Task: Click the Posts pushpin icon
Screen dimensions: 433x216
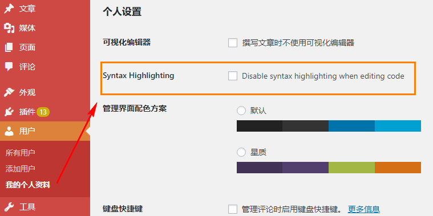Action: point(9,9)
